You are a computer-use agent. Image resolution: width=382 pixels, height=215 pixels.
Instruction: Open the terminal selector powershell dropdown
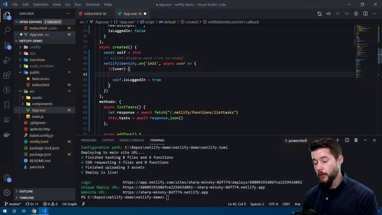point(296,141)
